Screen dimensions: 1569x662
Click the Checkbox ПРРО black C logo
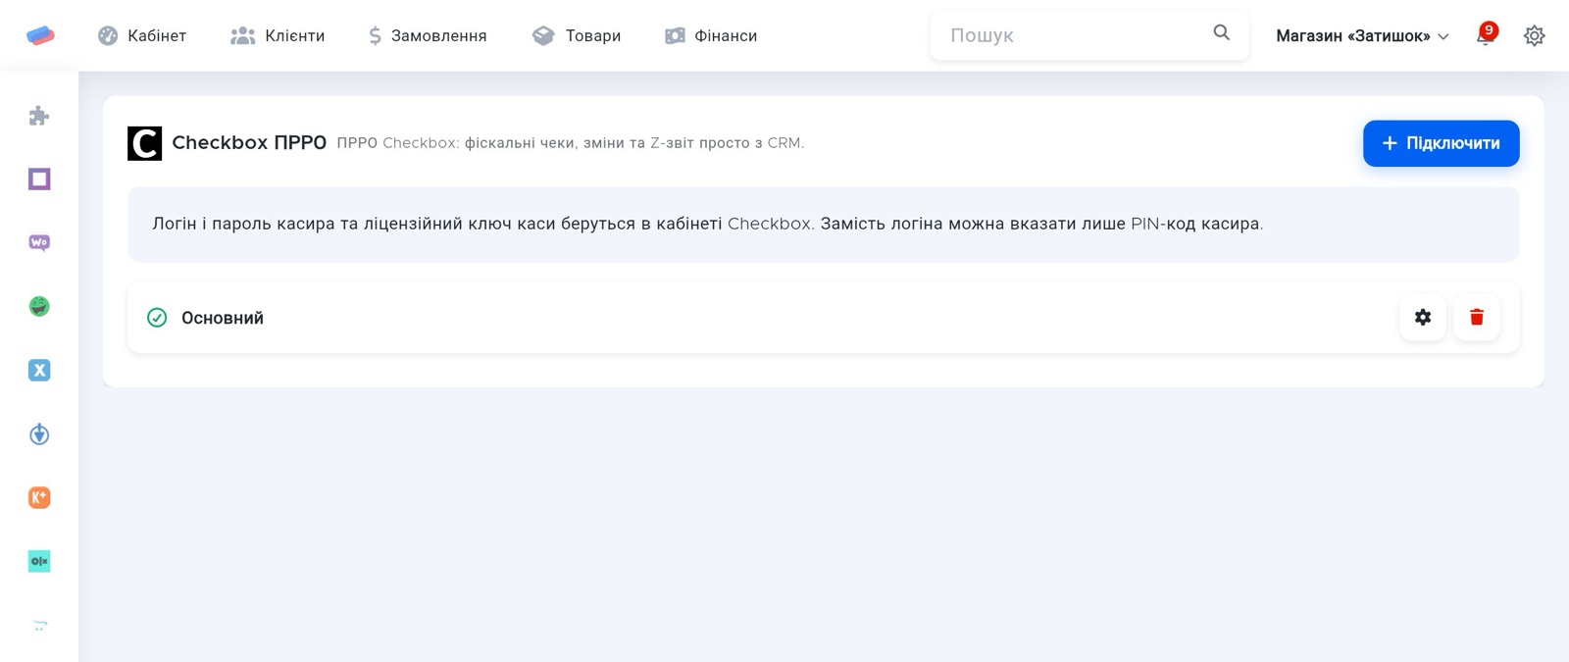(x=144, y=143)
